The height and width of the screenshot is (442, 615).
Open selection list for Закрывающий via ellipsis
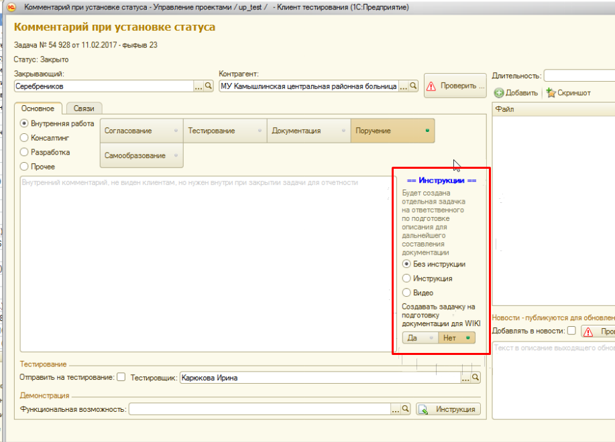(x=198, y=86)
